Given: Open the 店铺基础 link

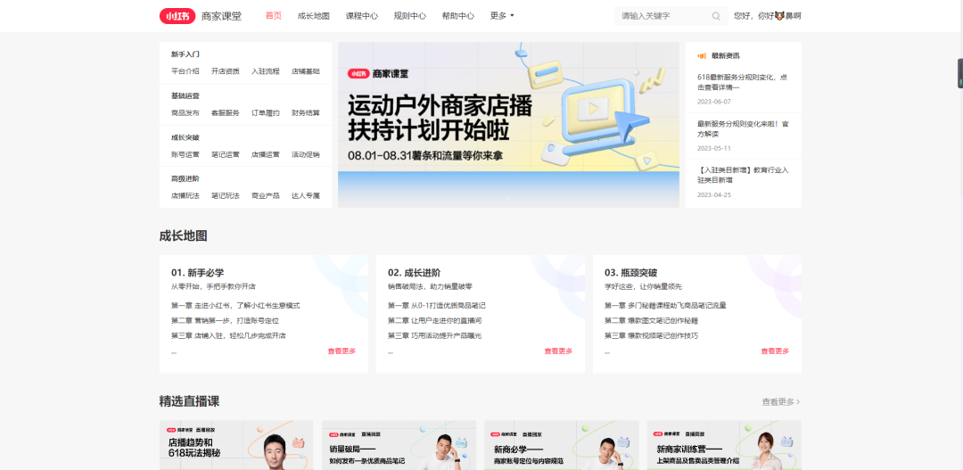Looking at the screenshot, I should tap(305, 71).
